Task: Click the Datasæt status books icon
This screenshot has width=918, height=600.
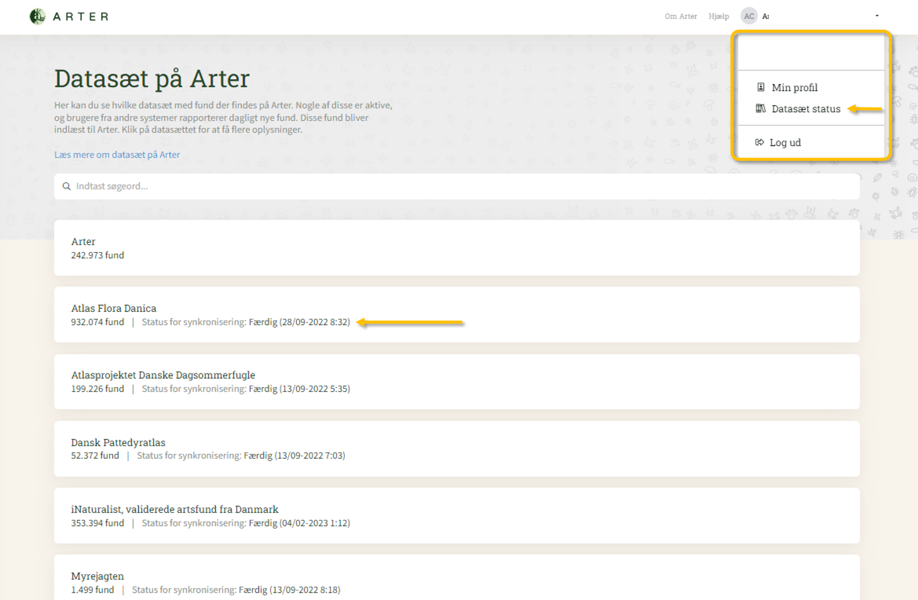Action: 761,109
